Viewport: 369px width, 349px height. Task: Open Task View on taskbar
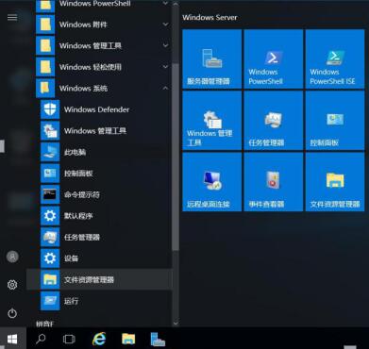pyautogui.click(x=69, y=339)
